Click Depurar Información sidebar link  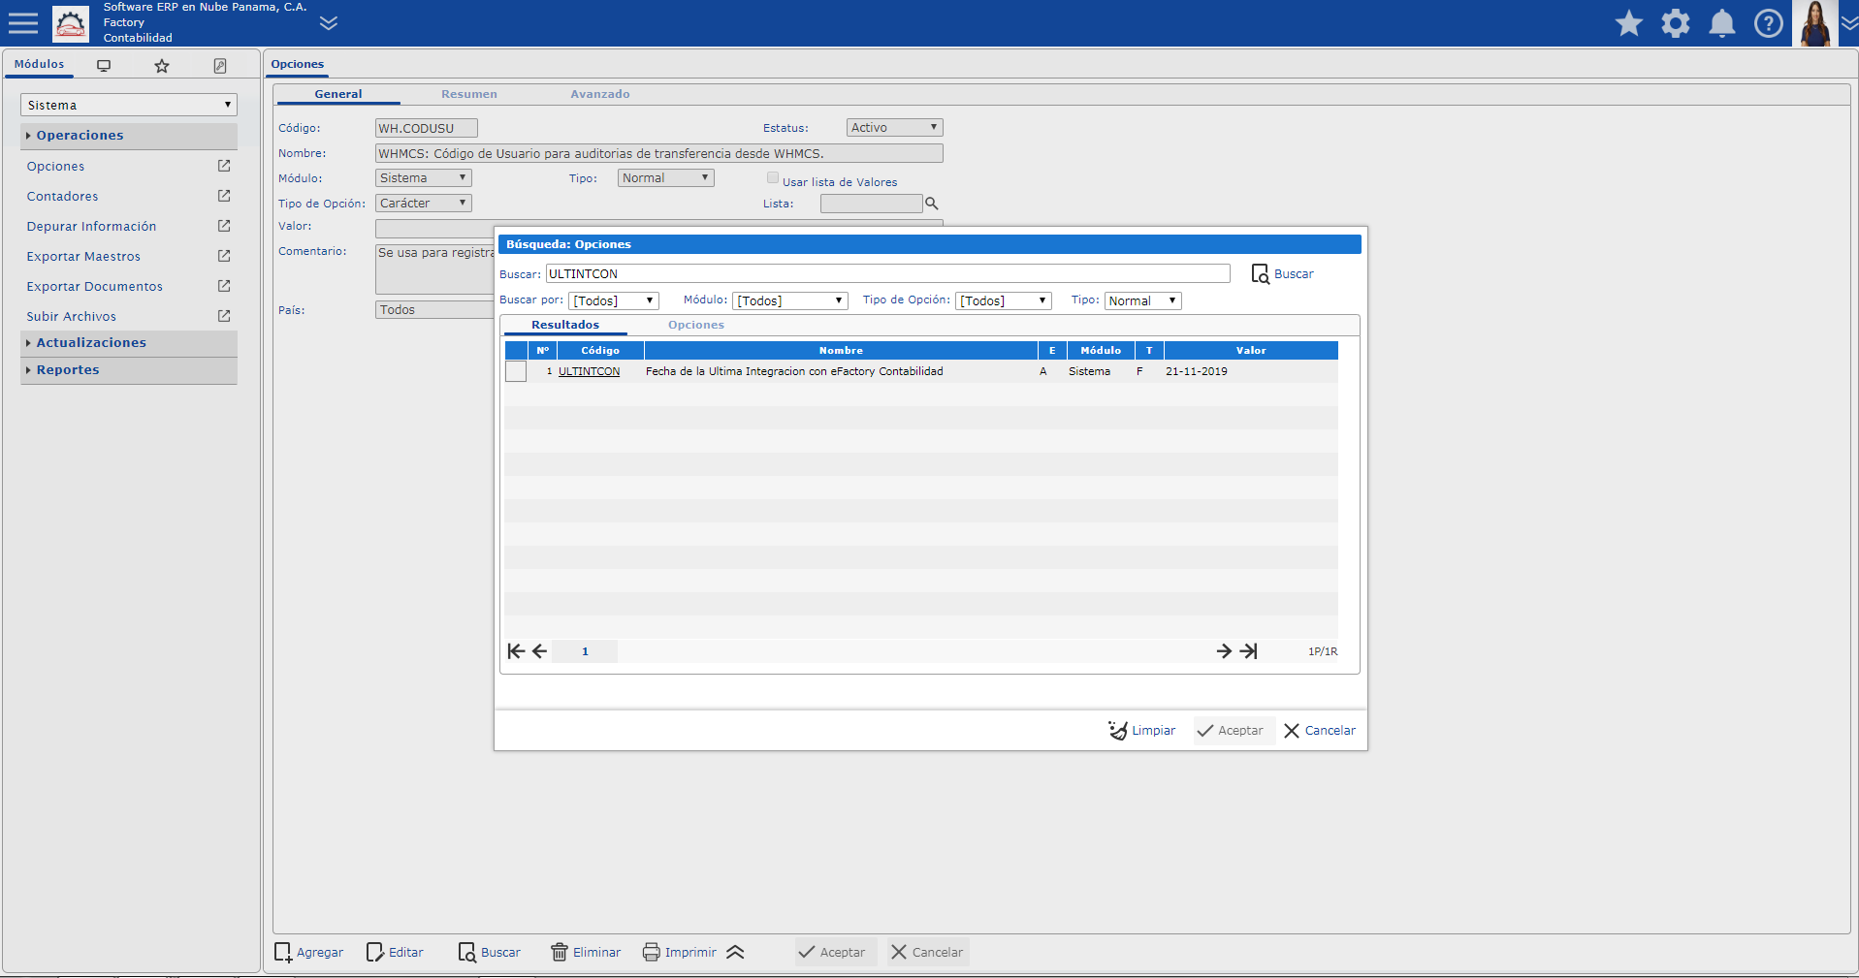click(91, 227)
